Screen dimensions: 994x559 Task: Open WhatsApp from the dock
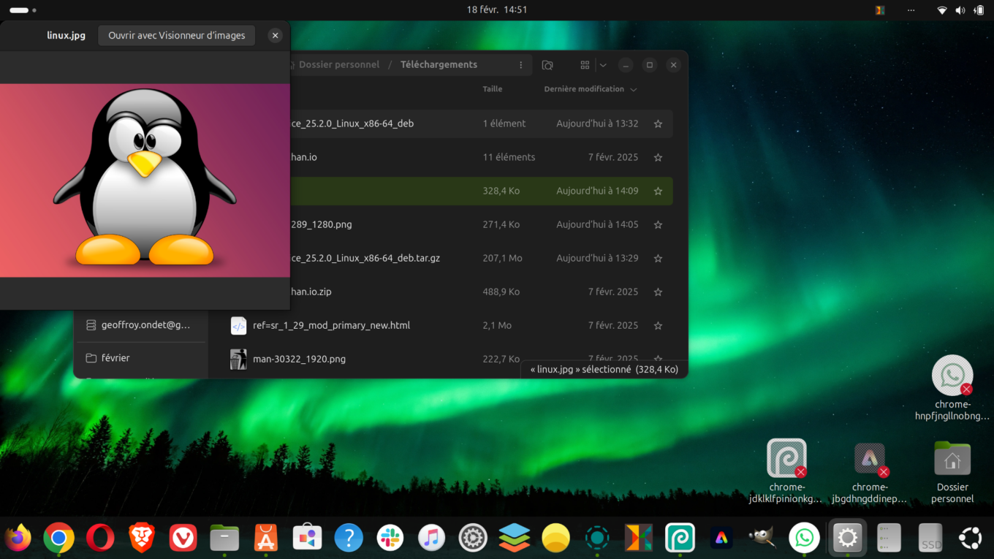804,539
